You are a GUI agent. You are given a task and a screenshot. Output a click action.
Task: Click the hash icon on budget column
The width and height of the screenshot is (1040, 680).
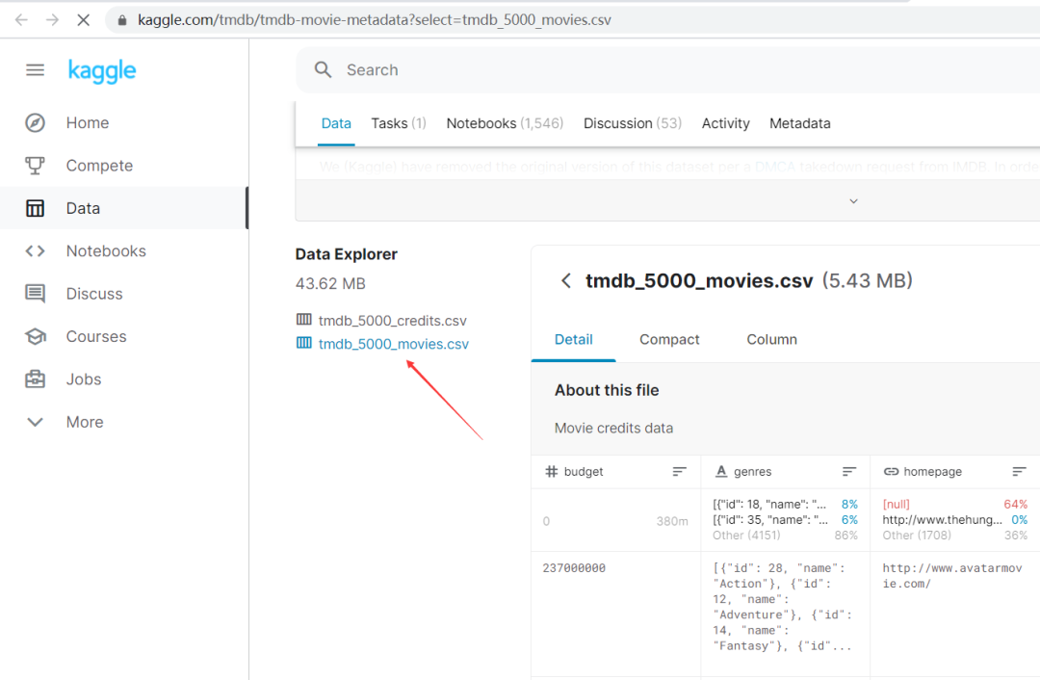551,471
